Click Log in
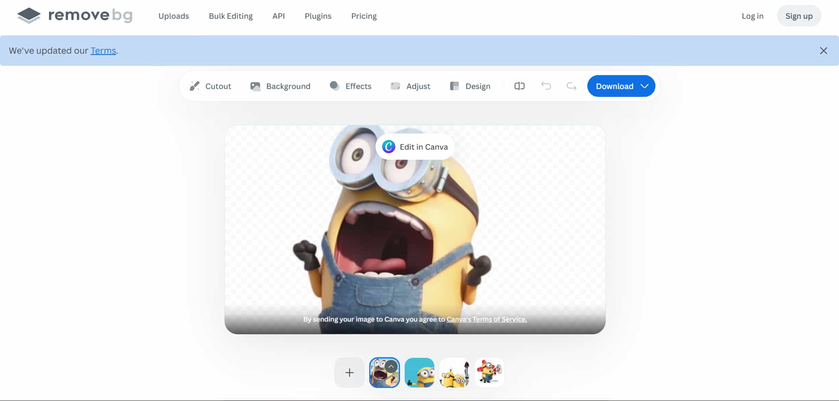 752,16
